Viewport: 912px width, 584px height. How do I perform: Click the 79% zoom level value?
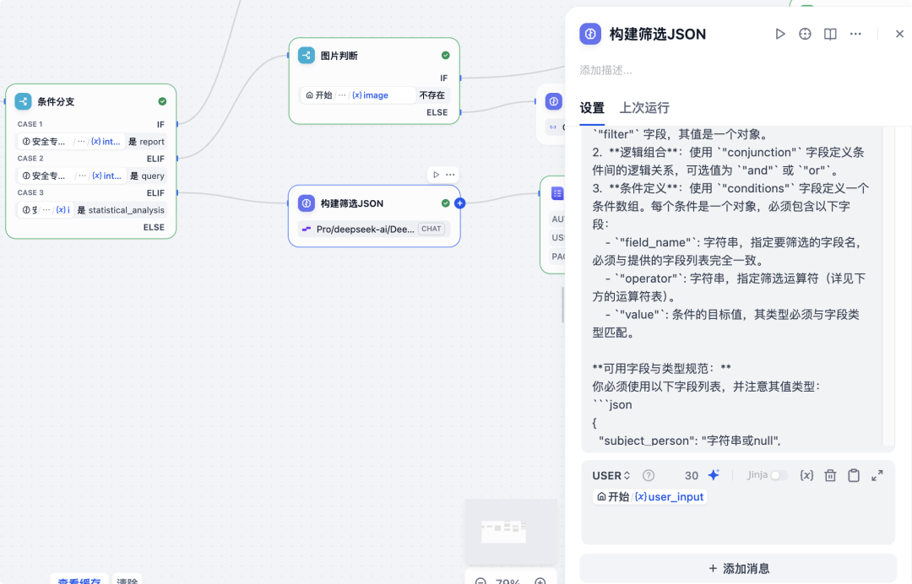(508, 581)
